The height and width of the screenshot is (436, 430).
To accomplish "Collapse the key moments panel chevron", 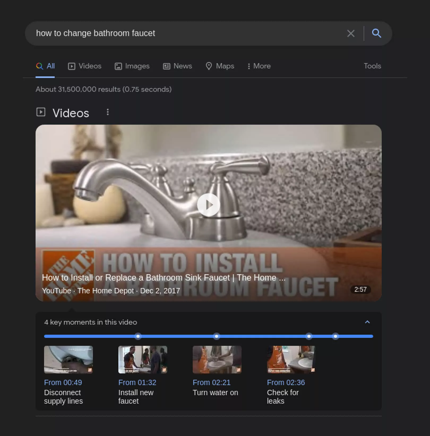I will point(367,322).
